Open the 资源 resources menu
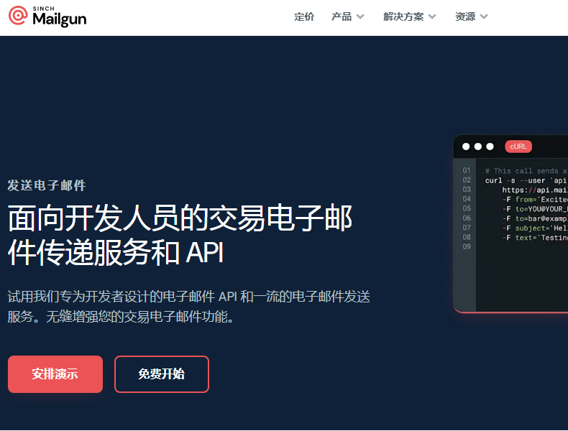Screen dimensions: 568x431 [465, 17]
